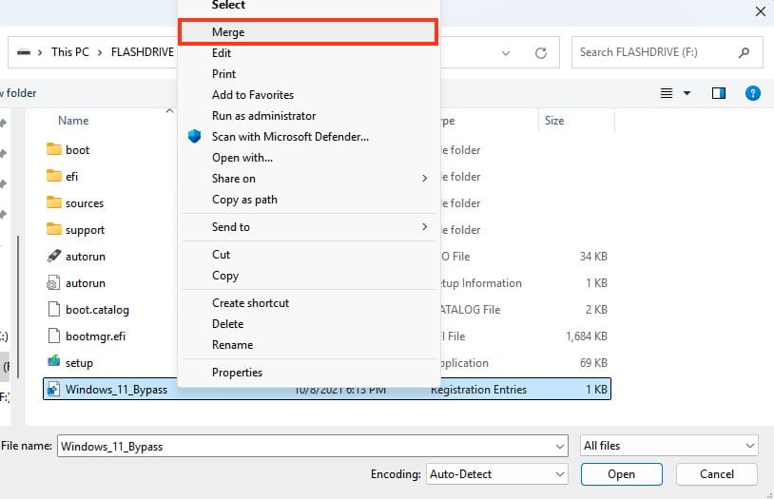774x499 pixels.
Task: Open the All files type dropdown
Action: point(668,446)
